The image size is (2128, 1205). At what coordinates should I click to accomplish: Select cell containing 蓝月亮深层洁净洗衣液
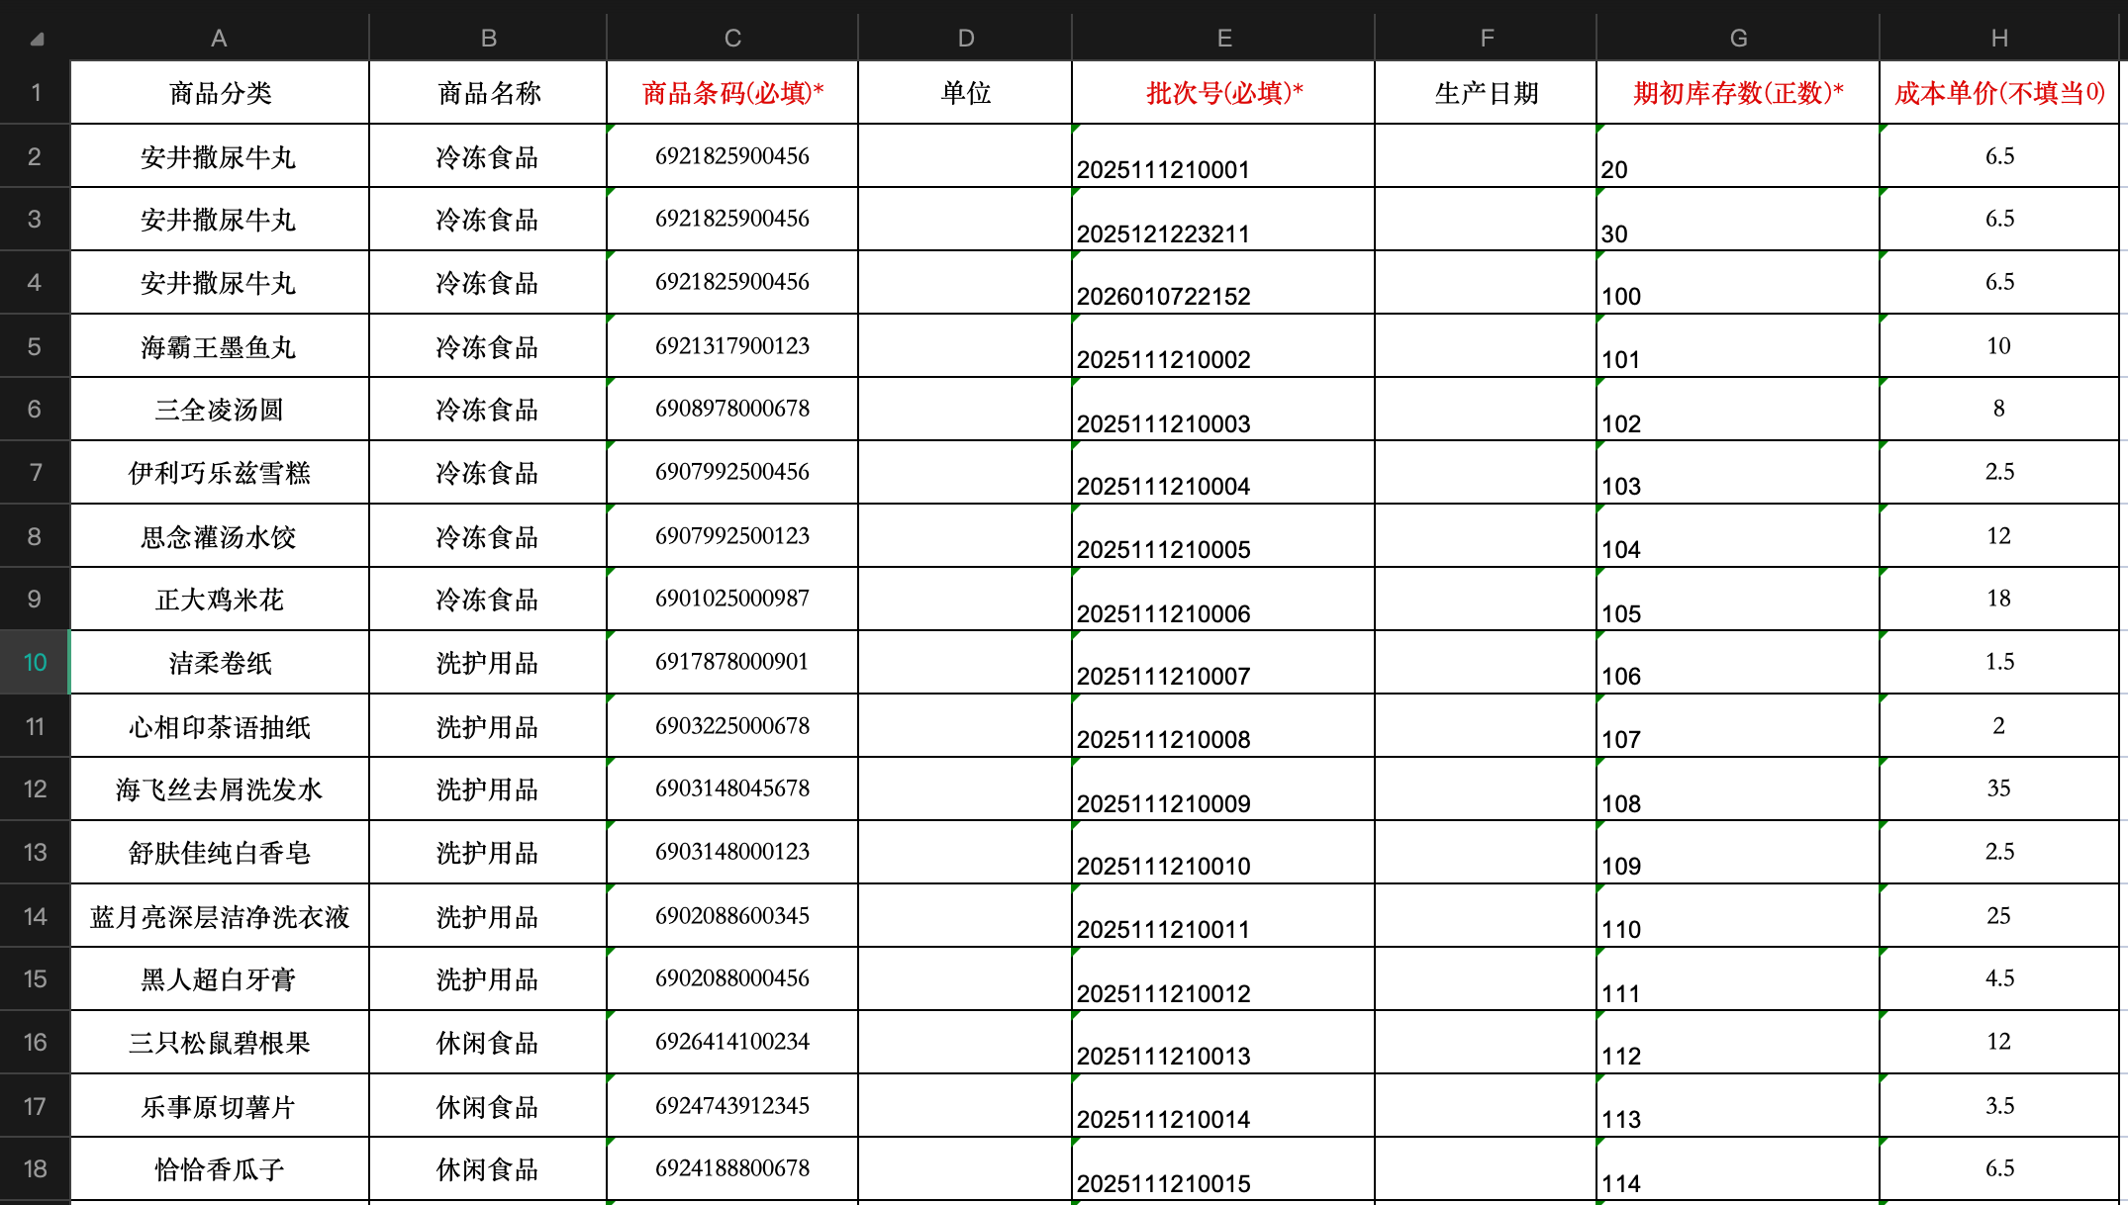(220, 916)
